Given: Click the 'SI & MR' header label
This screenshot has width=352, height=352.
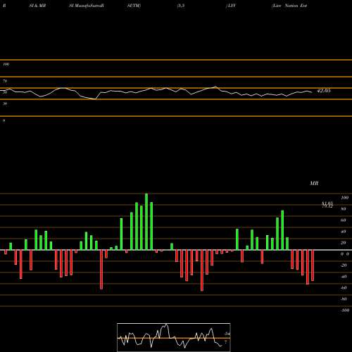Looking at the screenshot, I should (x=37, y=6).
